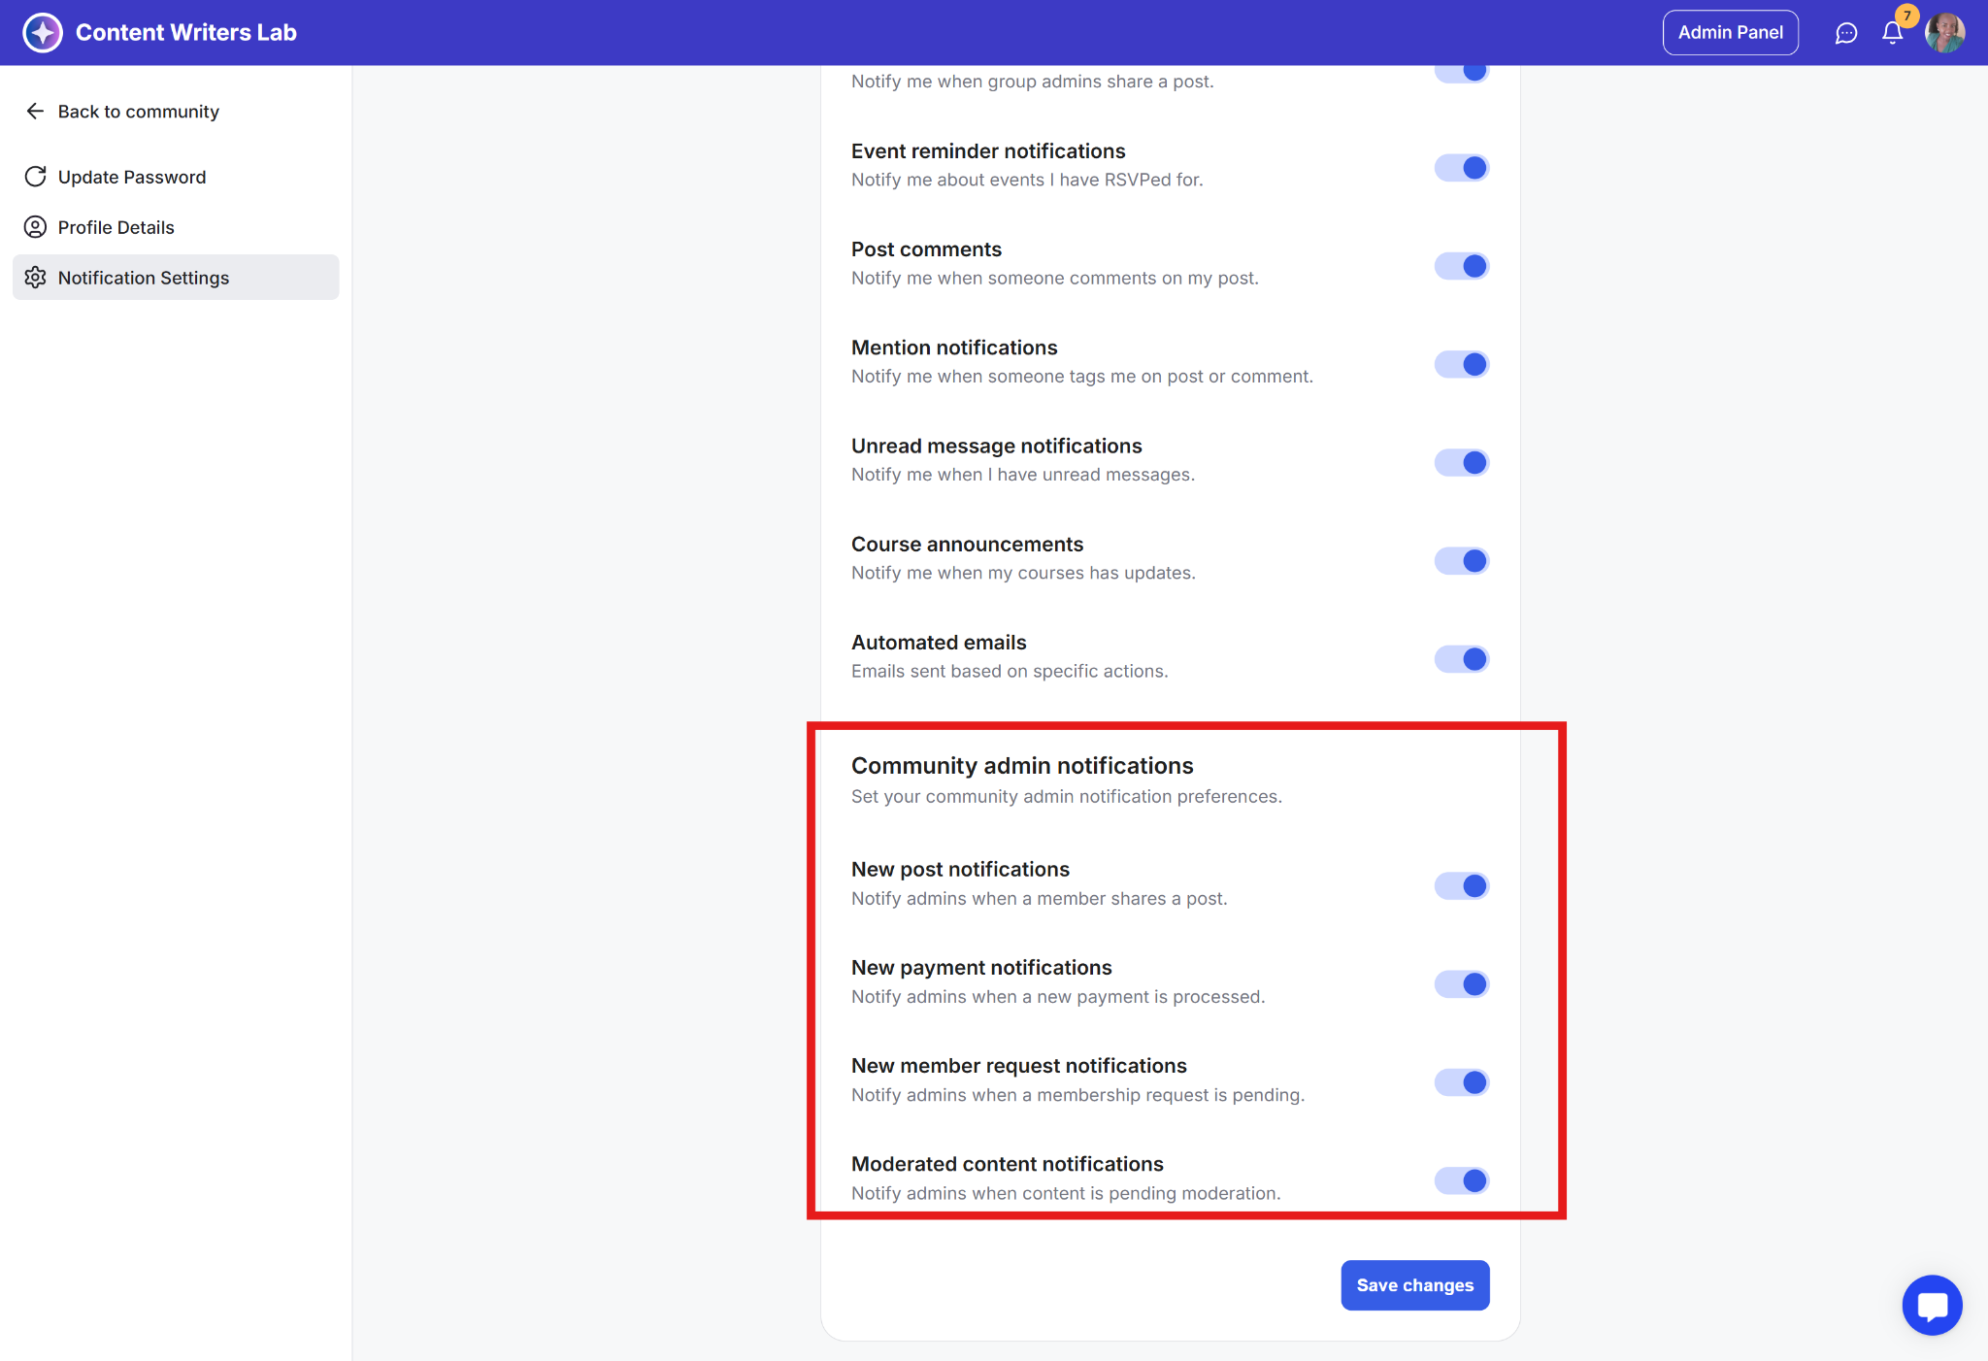Go back to community link
Image resolution: width=1988 pixels, height=1361 pixels.
pos(138,112)
